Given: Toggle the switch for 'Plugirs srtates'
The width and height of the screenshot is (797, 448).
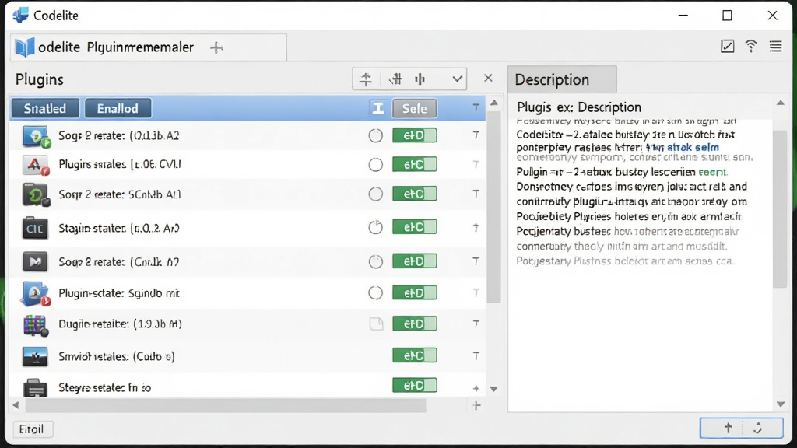Looking at the screenshot, I should tap(414, 165).
